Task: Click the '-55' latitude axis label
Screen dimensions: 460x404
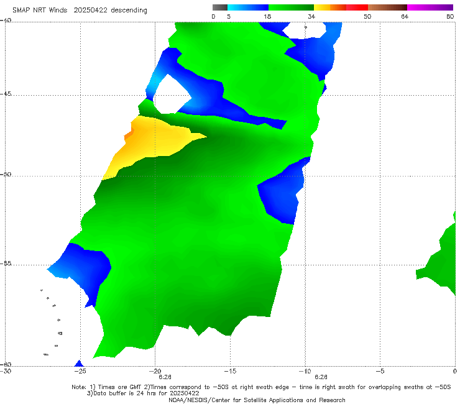Action: [x=6, y=264]
